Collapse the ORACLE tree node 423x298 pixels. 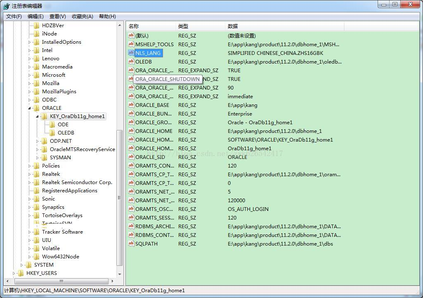[29, 108]
